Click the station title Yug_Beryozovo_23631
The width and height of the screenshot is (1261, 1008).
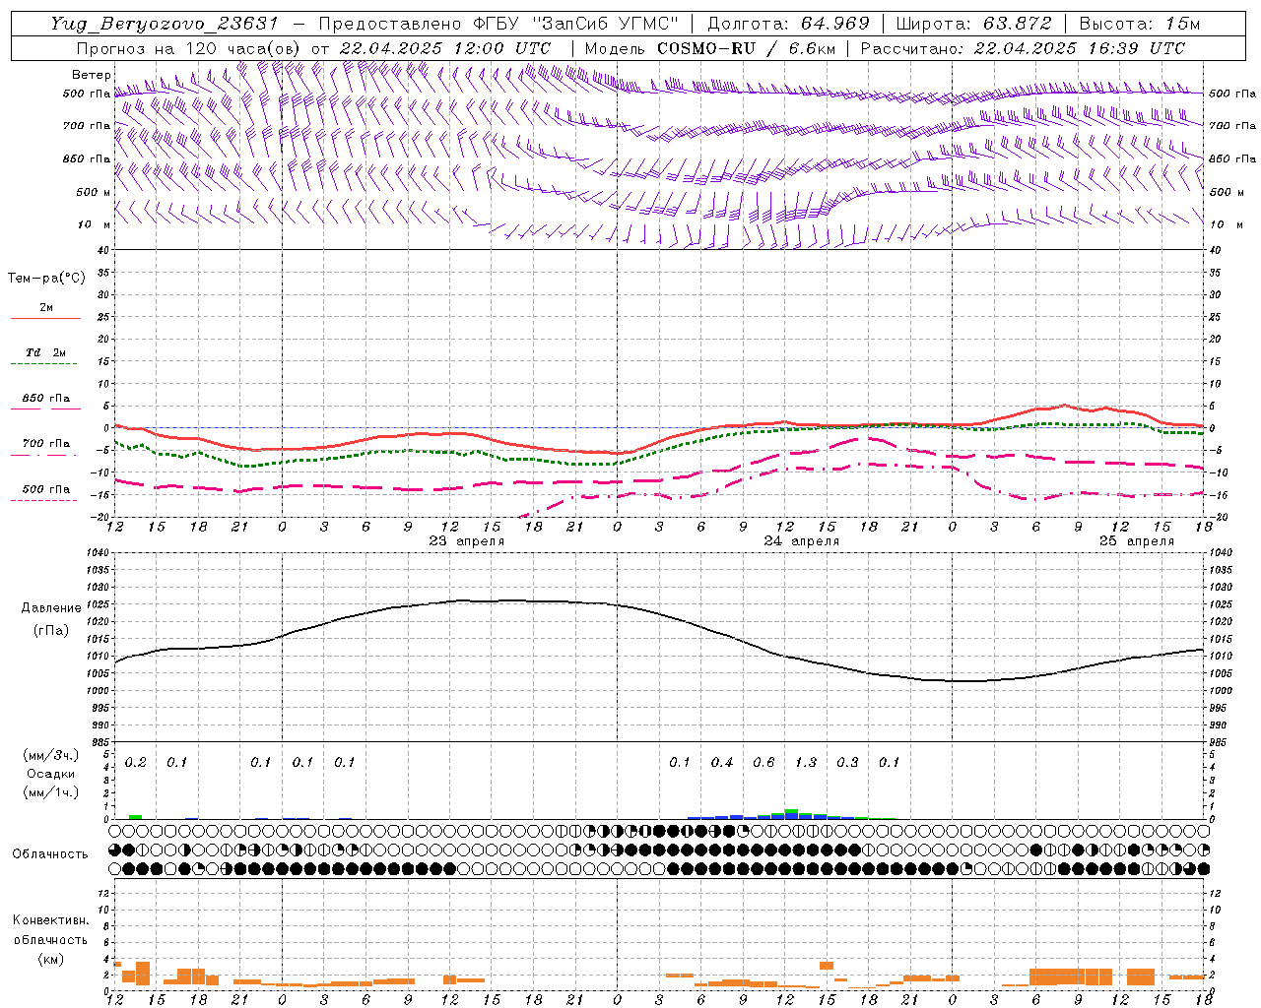166,24
